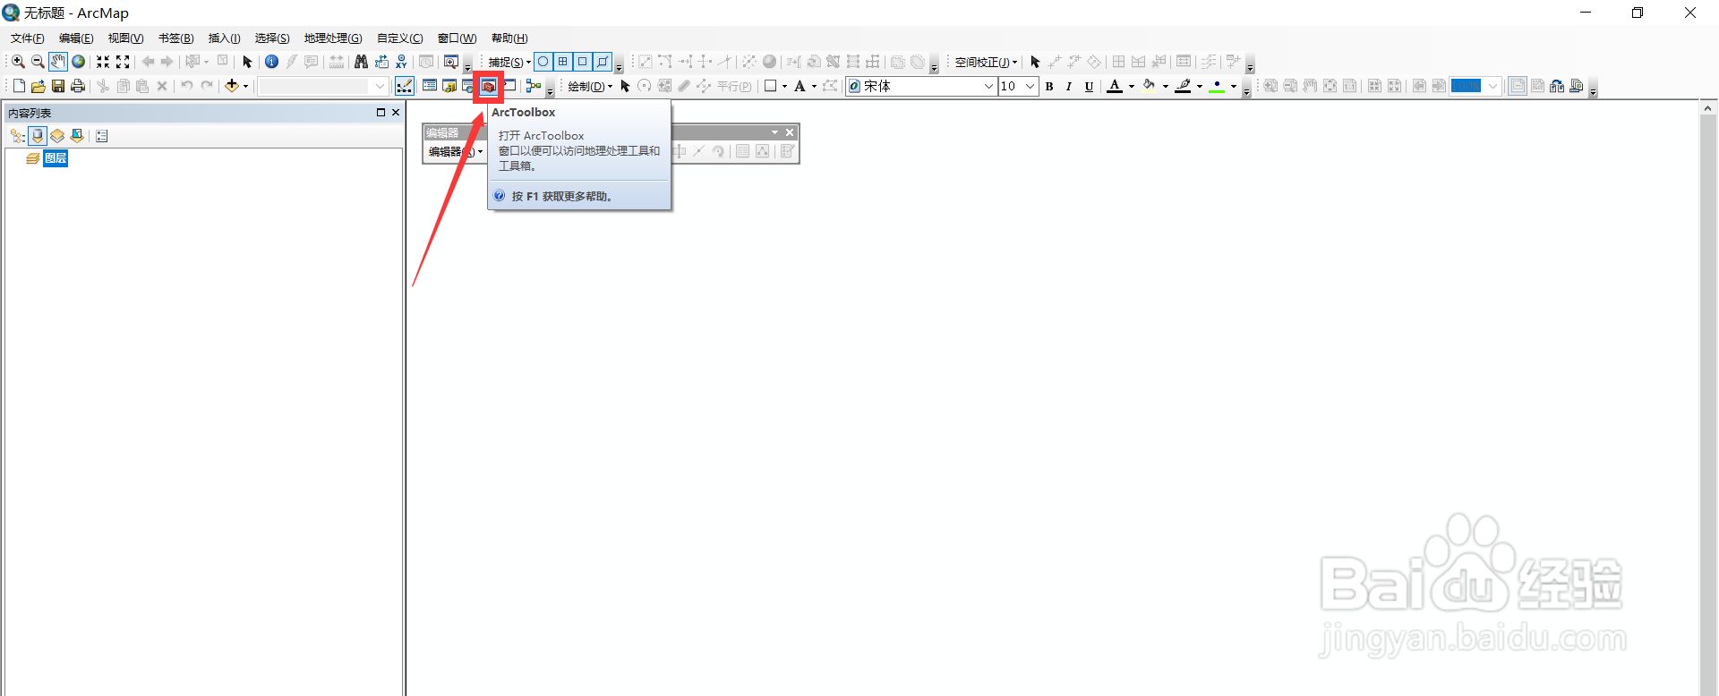Open the 地理处理(G) menu

[333, 38]
